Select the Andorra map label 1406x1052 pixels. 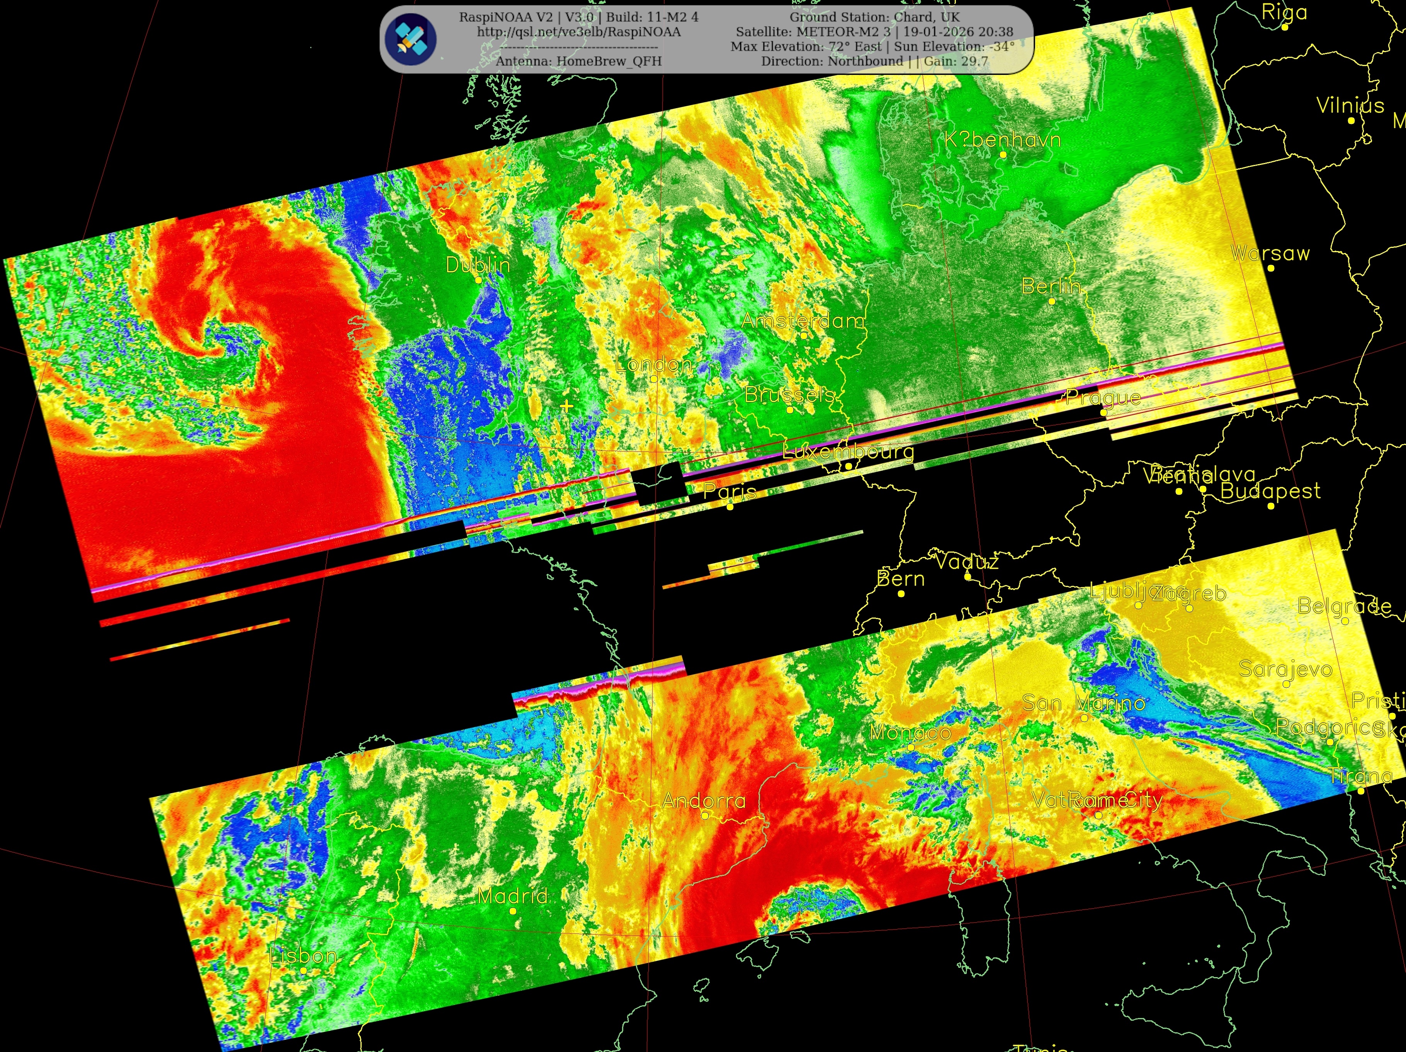[704, 801]
